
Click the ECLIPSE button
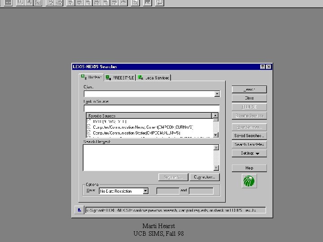249,107
